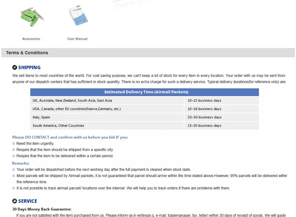The width and height of the screenshot is (296, 217).
Task: Click the '10-18 business days' cell
Action: point(222,109)
